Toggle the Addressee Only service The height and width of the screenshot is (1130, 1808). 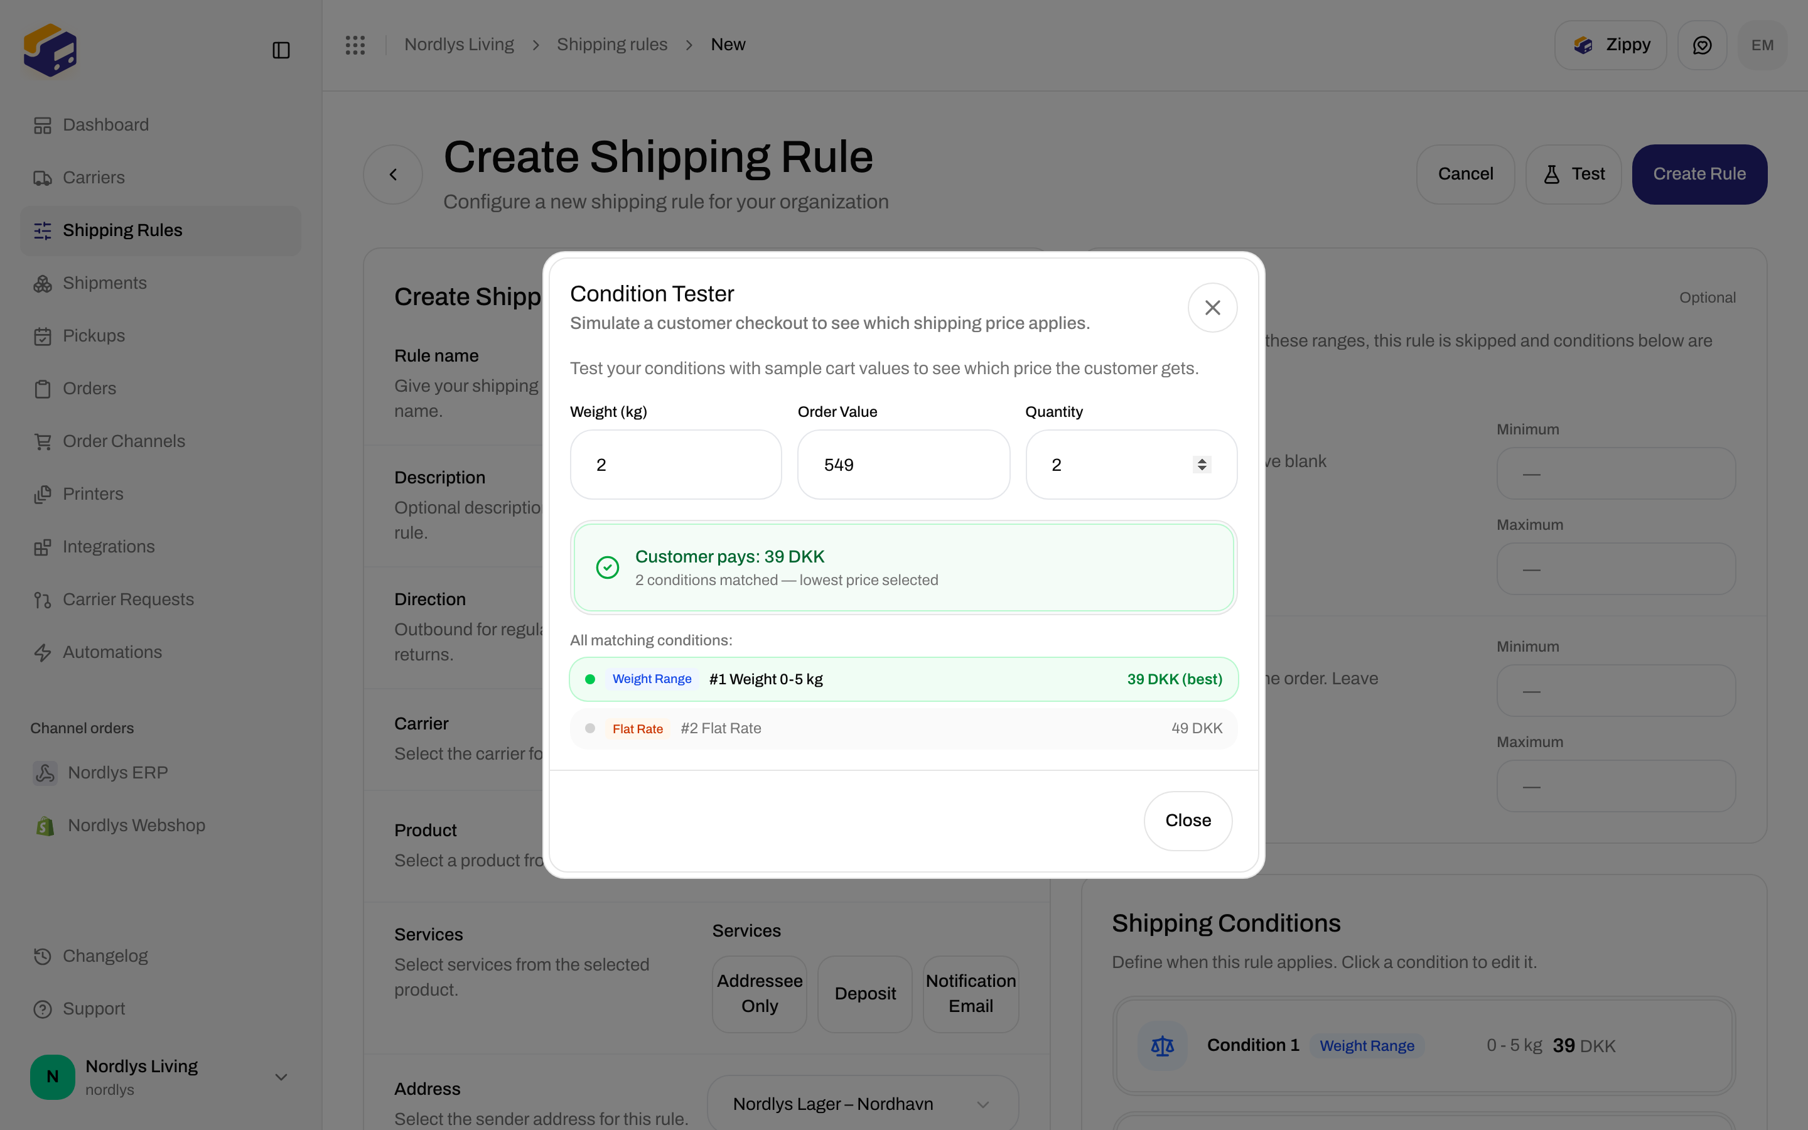pos(760,994)
